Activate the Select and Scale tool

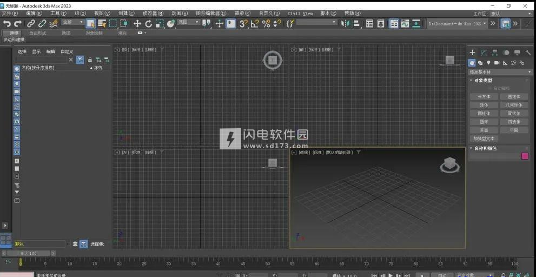pos(160,23)
